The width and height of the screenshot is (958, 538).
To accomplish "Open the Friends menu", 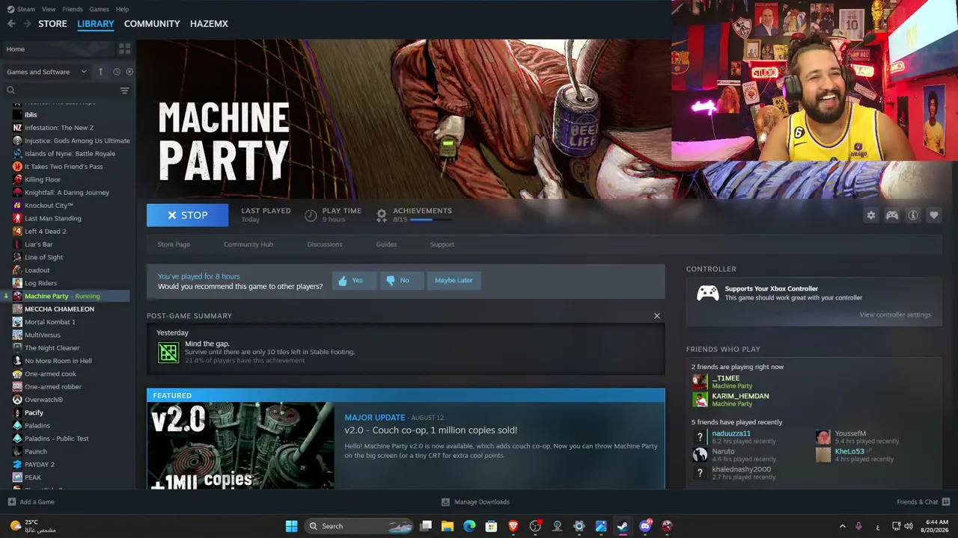I will [x=73, y=9].
